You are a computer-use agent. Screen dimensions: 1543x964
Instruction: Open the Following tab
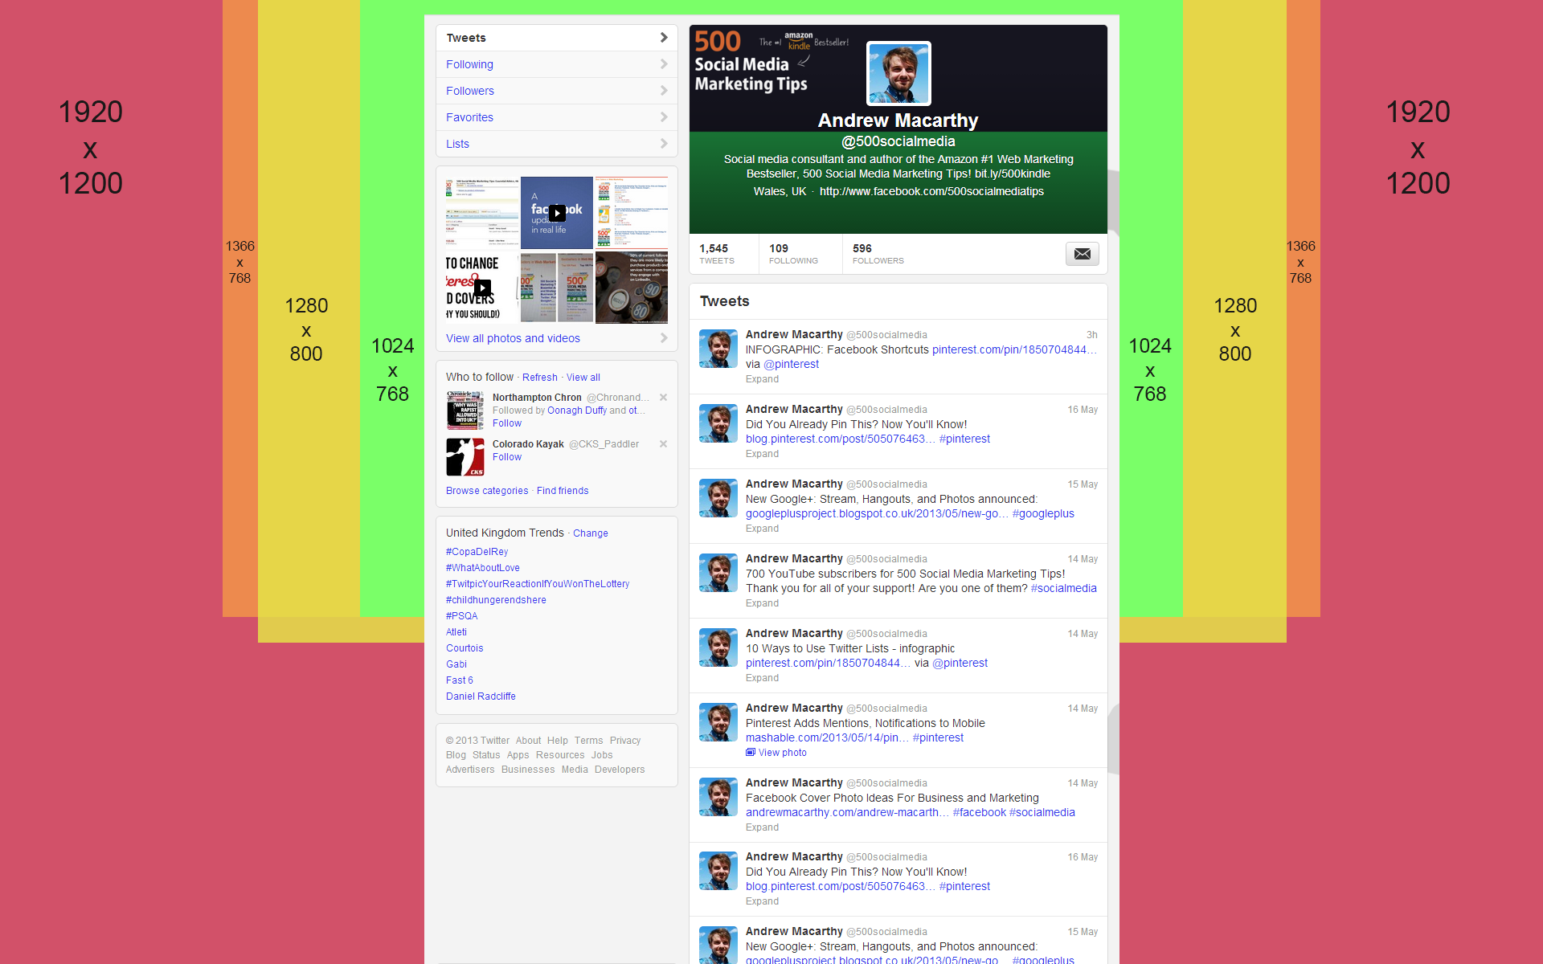(x=557, y=64)
